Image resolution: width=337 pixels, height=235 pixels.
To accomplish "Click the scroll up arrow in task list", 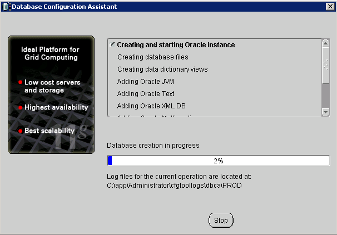I will (326, 43).
